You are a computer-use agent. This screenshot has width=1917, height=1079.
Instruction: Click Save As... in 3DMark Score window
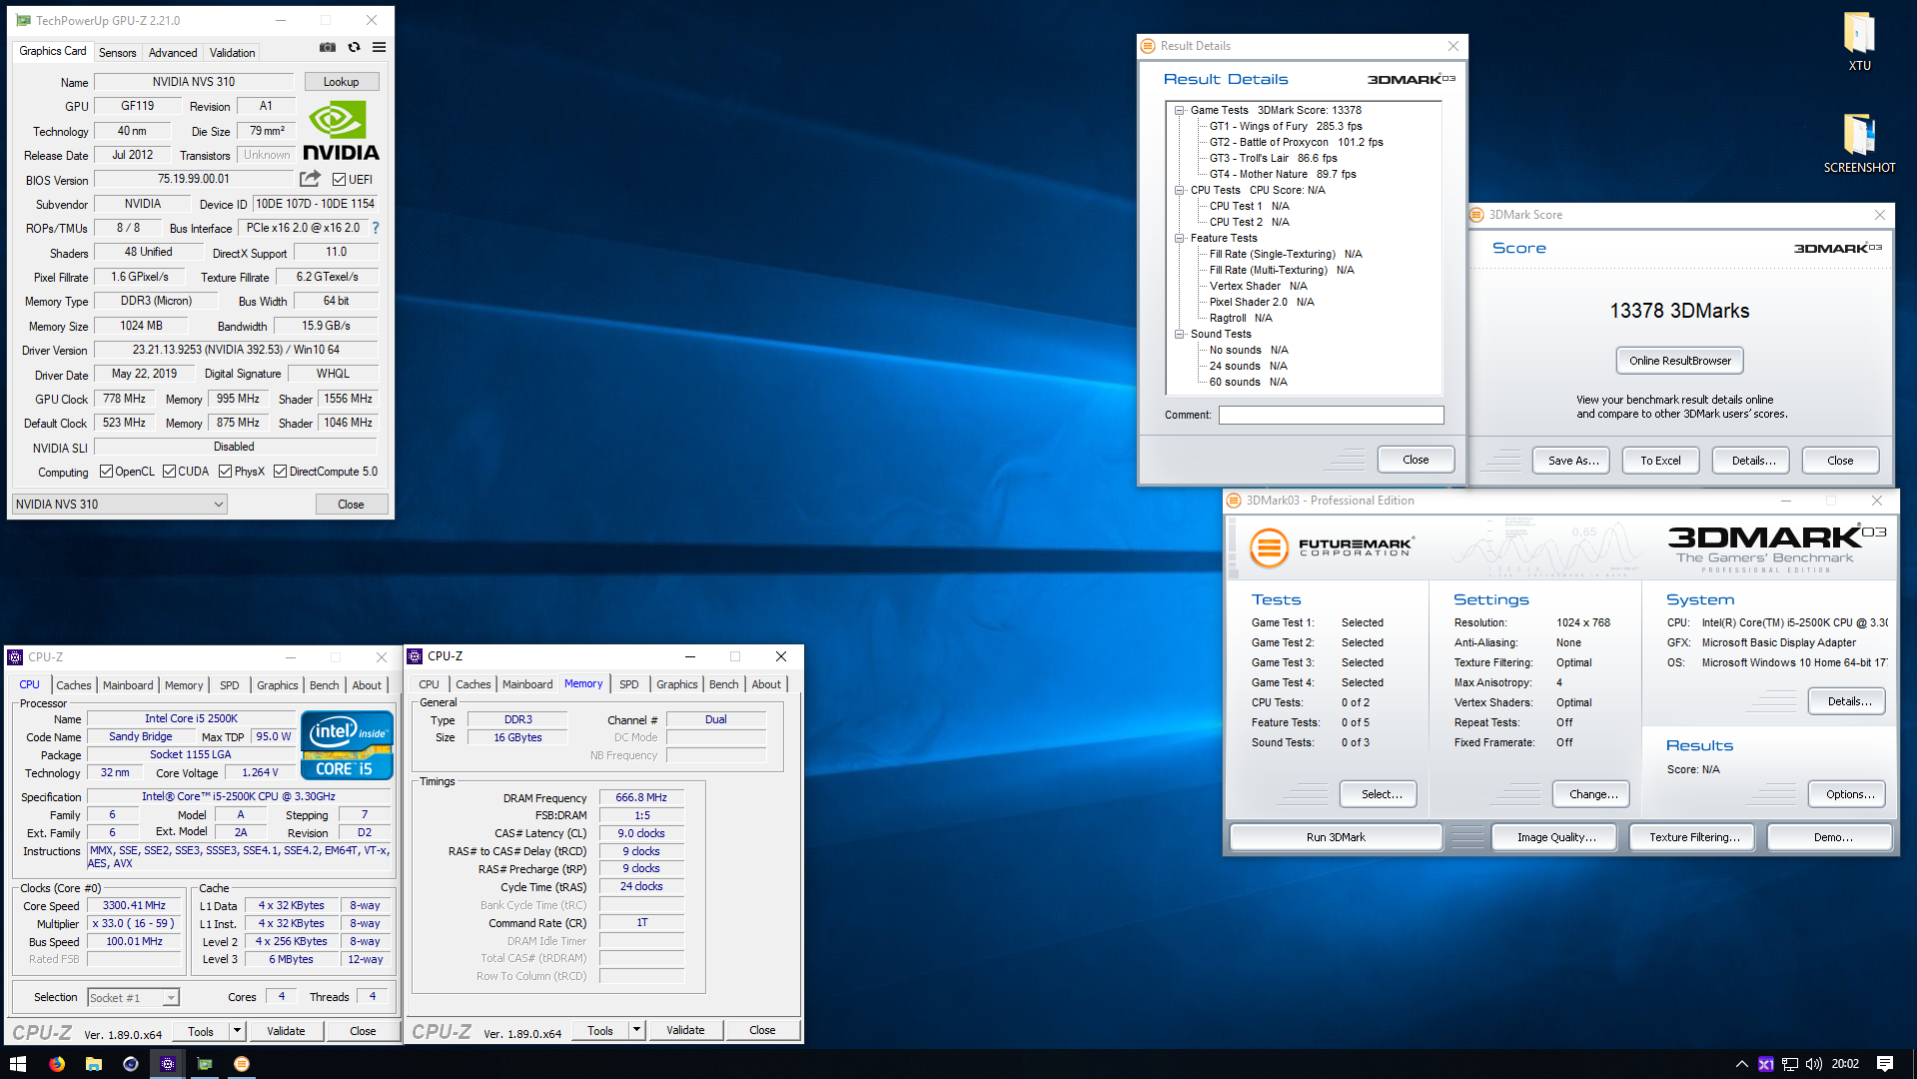pos(1570,461)
